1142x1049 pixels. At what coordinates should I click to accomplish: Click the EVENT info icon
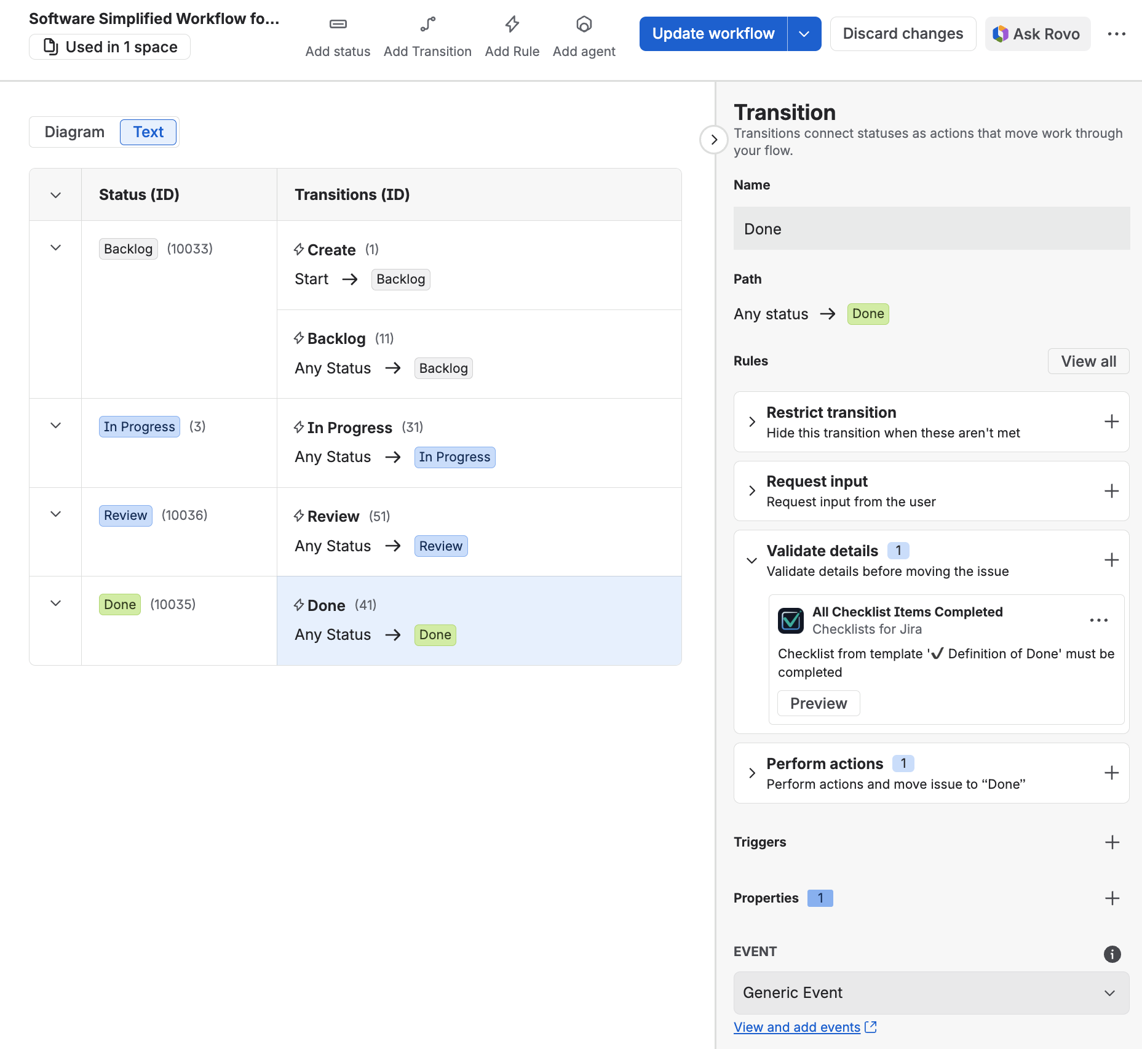pos(1112,954)
